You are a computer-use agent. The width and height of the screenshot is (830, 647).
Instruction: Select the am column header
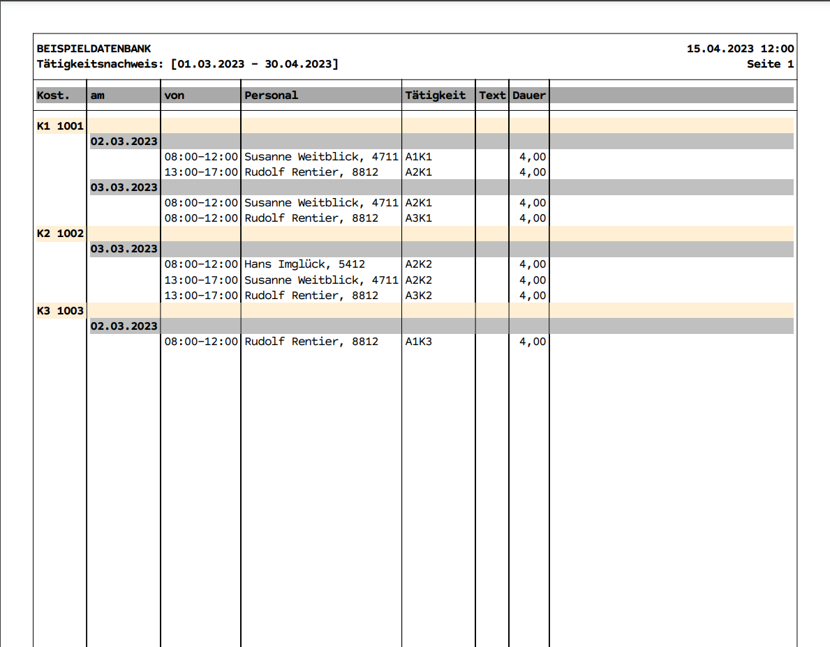click(98, 96)
